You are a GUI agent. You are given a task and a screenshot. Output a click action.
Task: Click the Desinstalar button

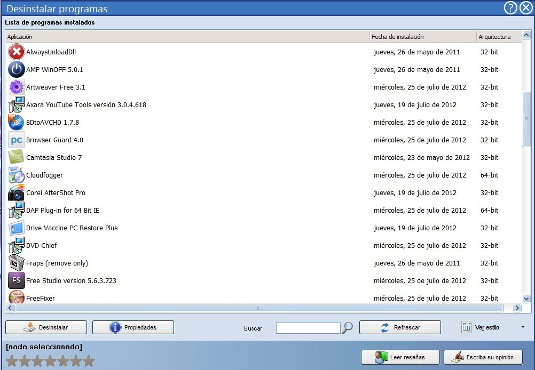(46, 327)
